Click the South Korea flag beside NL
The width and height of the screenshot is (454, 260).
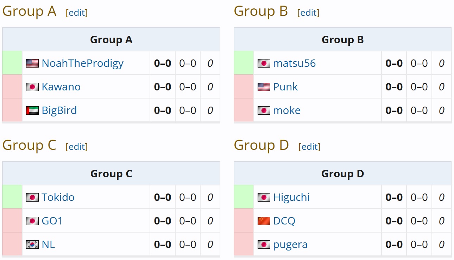(x=32, y=245)
